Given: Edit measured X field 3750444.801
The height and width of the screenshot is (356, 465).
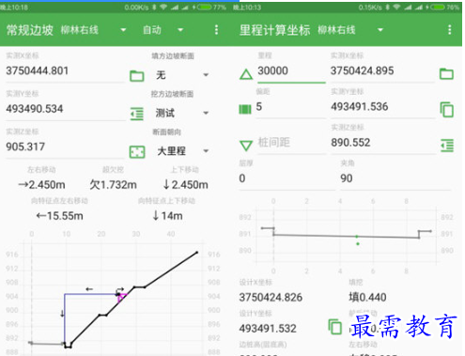Looking at the screenshot, I should coord(65,71).
